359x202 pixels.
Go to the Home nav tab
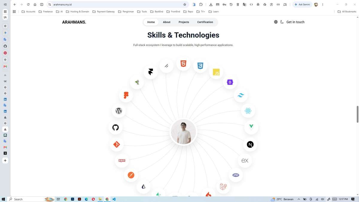(x=151, y=22)
